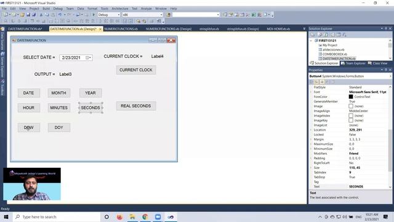The image size is (394, 222).
Task: Open the document tabs overflow dropdown
Action: click(x=304, y=29)
